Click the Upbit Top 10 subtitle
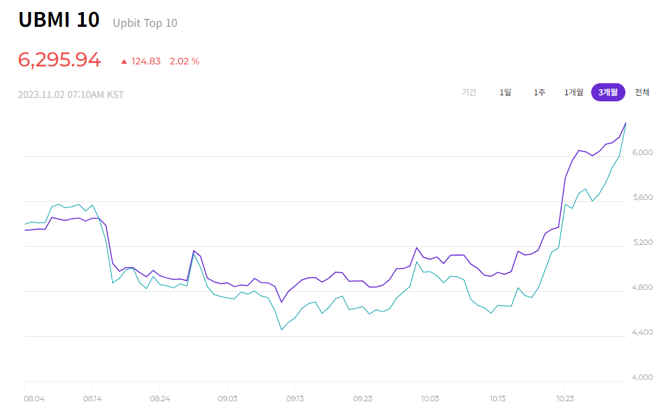This screenshot has width=663, height=414. 145,23
